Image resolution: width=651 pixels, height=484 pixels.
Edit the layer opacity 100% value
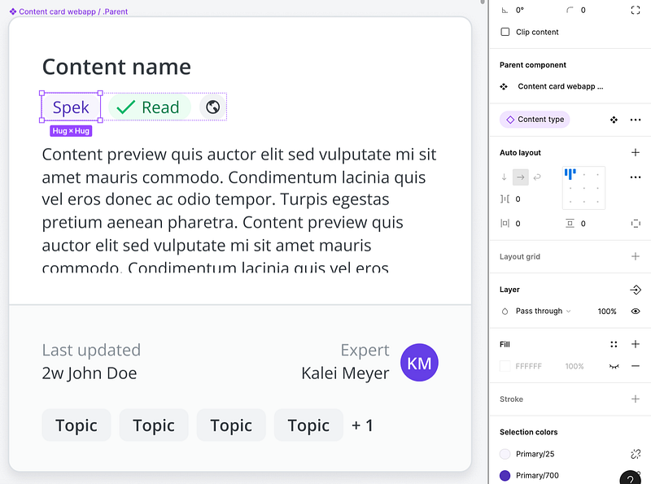[x=606, y=312]
